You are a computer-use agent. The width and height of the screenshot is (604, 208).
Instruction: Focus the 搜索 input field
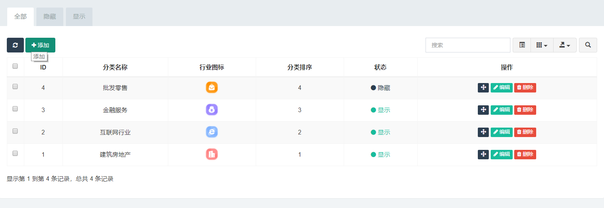468,45
